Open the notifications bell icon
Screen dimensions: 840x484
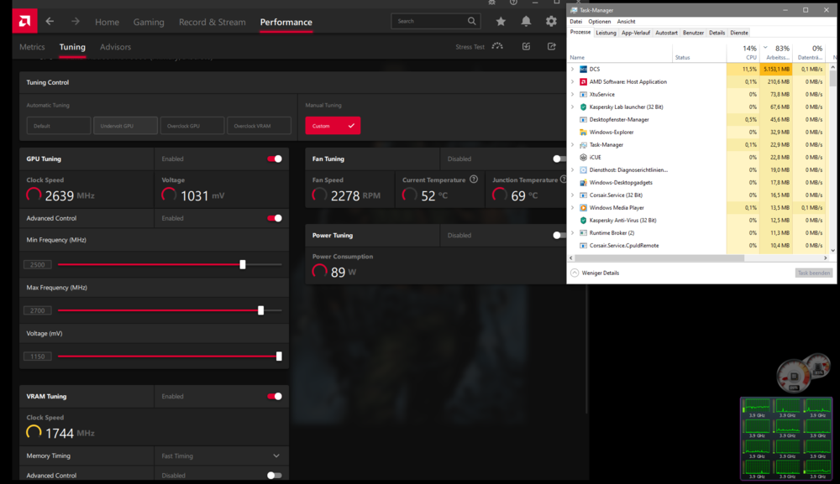point(526,20)
